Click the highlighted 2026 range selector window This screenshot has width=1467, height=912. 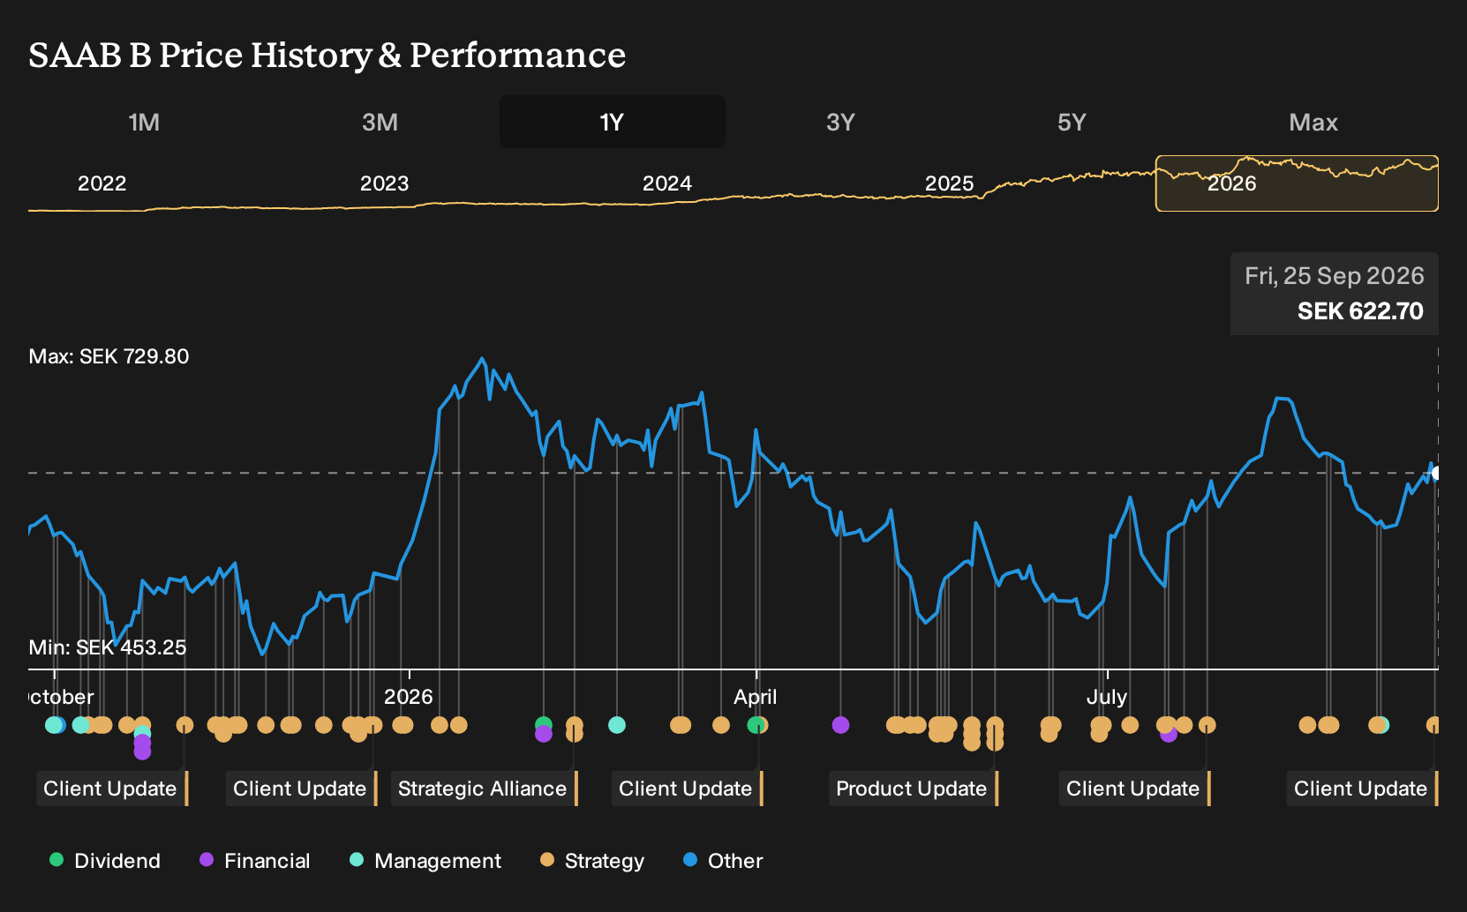(1297, 183)
